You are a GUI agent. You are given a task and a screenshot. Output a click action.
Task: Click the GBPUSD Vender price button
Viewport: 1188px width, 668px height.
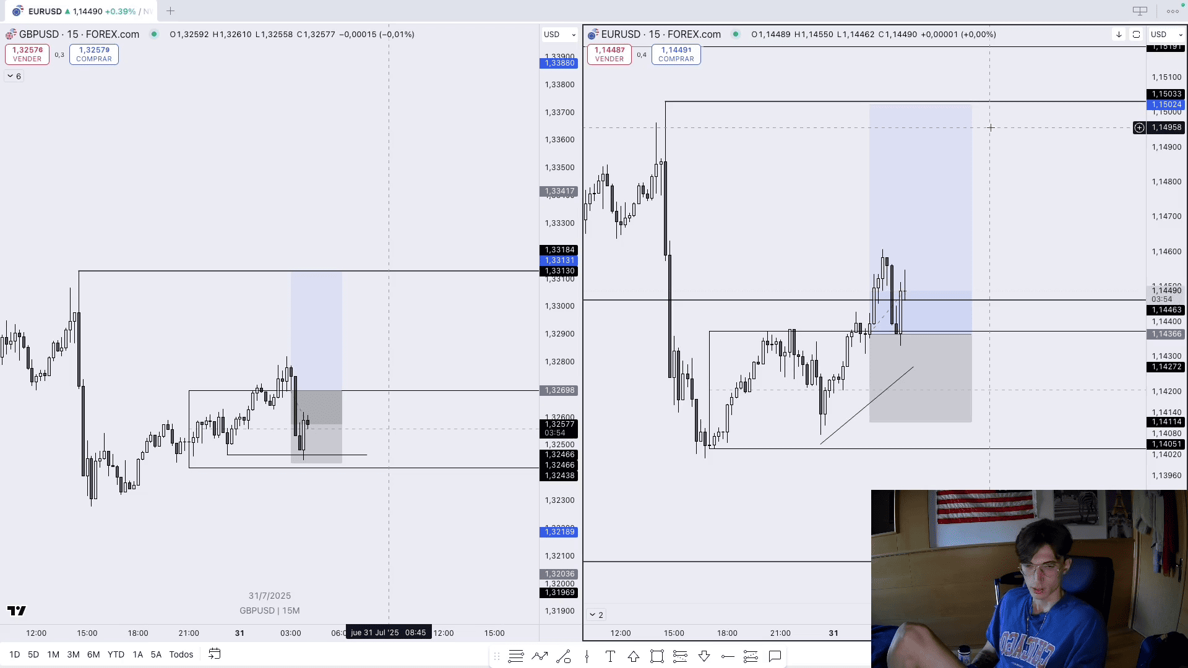(27, 54)
